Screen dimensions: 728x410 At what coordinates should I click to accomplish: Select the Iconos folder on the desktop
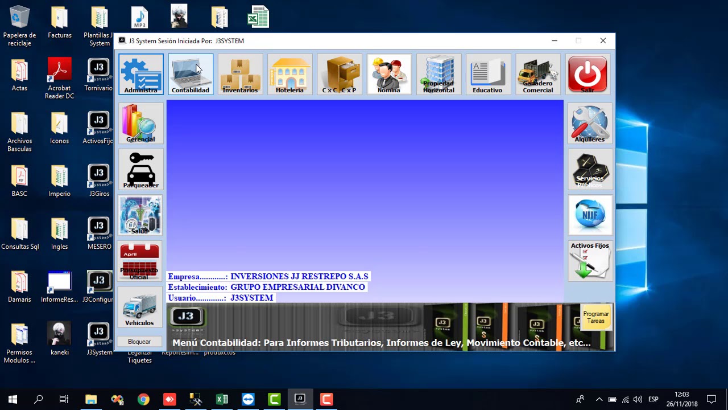(60, 129)
